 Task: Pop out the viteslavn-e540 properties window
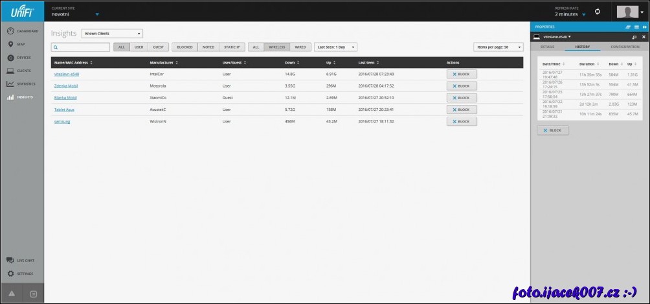[x=634, y=38]
